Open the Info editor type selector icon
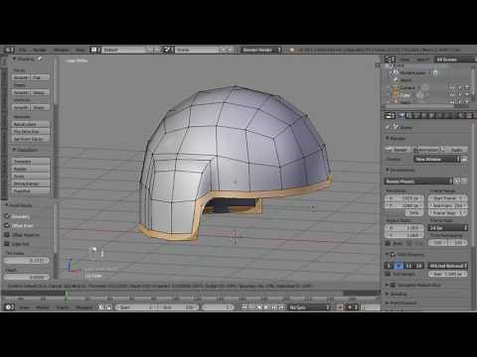Image resolution: width=477 pixels, height=357 pixels. [x=9, y=50]
